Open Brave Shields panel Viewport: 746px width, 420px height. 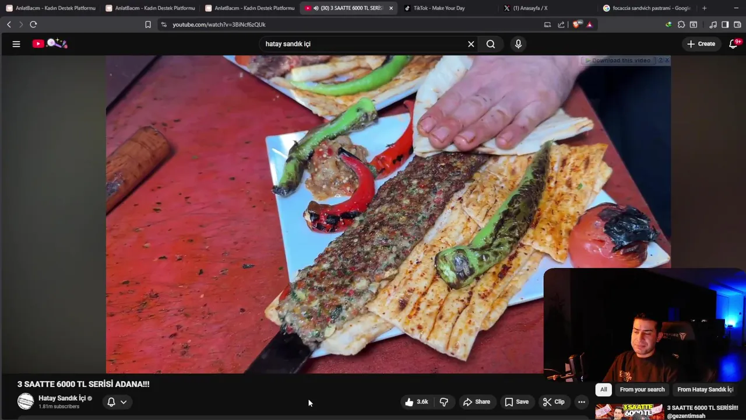(577, 24)
